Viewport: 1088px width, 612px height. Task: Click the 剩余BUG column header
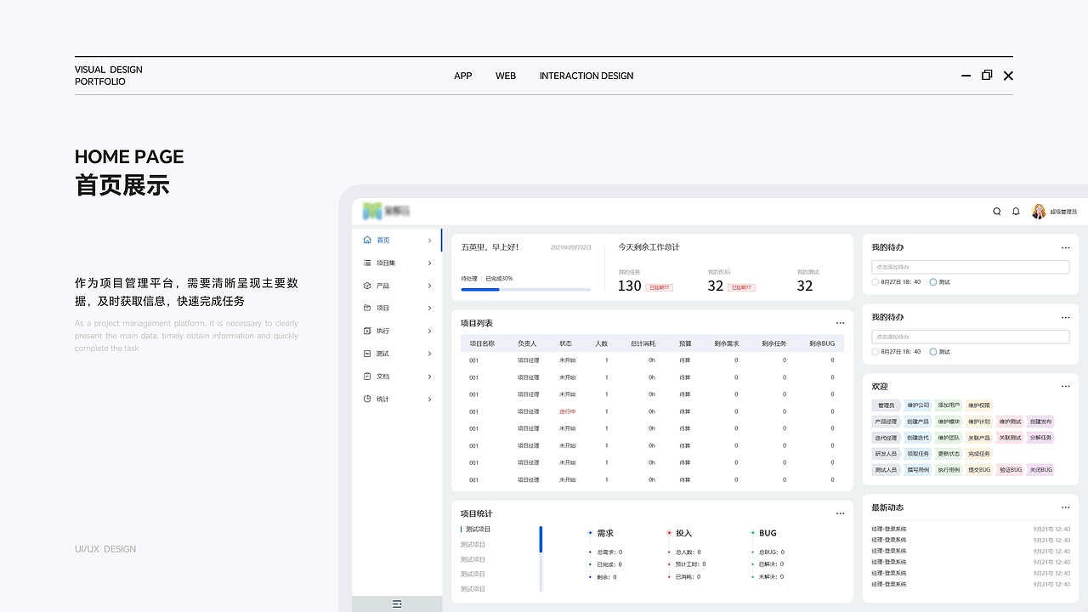coord(822,343)
